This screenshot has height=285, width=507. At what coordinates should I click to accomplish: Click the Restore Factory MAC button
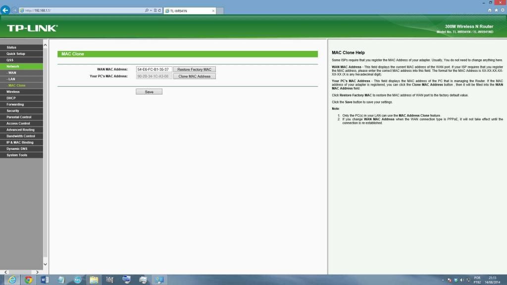coord(194,69)
